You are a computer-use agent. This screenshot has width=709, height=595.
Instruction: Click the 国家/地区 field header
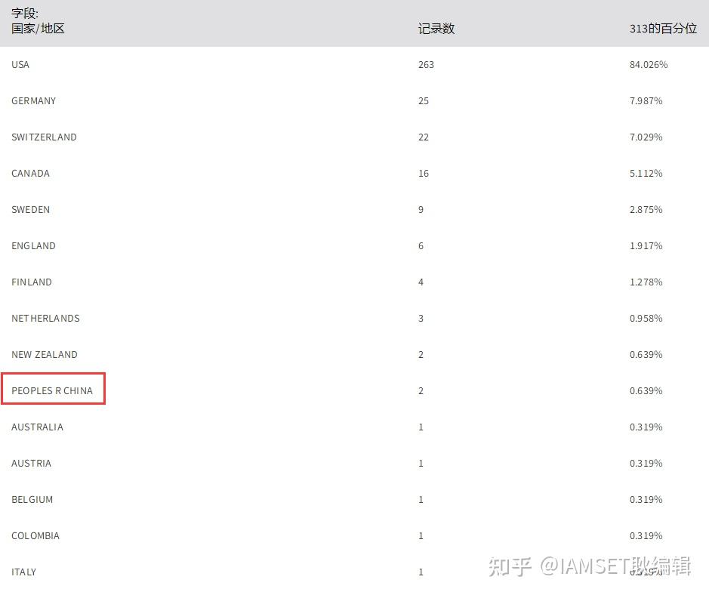pos(38,29)
